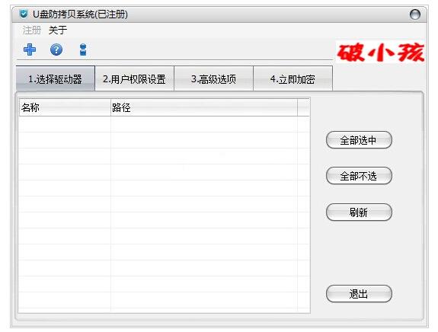
Task: Switch to the 1.选择驱动器 tab
Action: (x=56, y=79)
